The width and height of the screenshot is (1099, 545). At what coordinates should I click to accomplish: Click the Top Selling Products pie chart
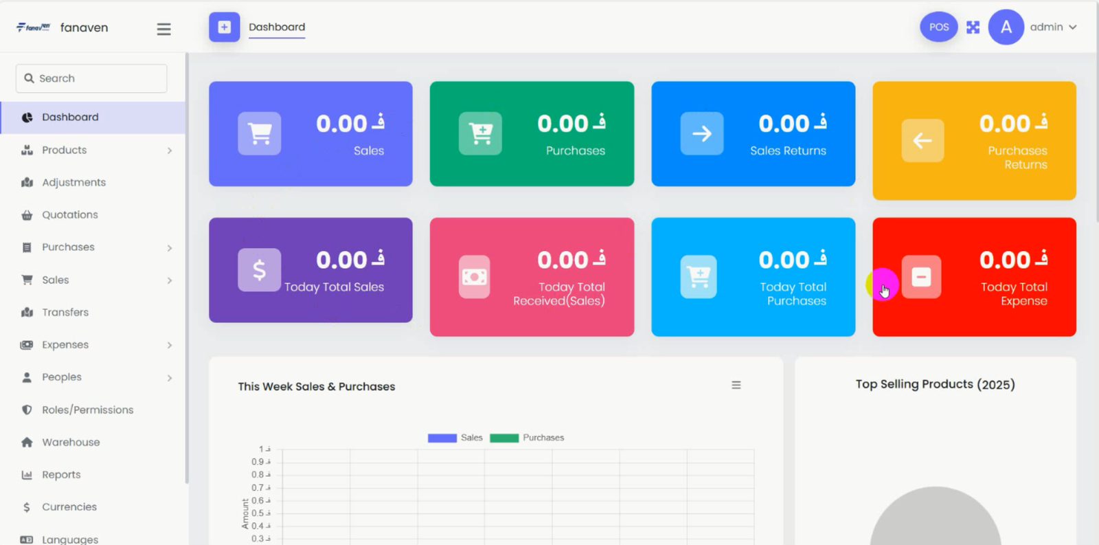point(936,516)
